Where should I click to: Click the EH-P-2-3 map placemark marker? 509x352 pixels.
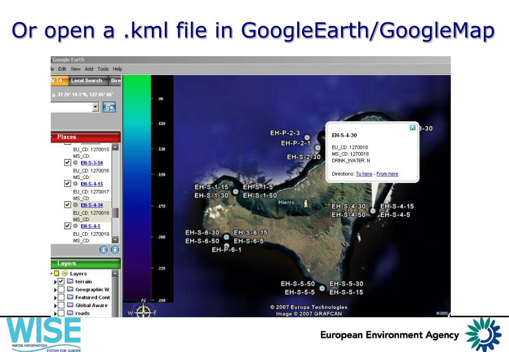coord(307,138)
